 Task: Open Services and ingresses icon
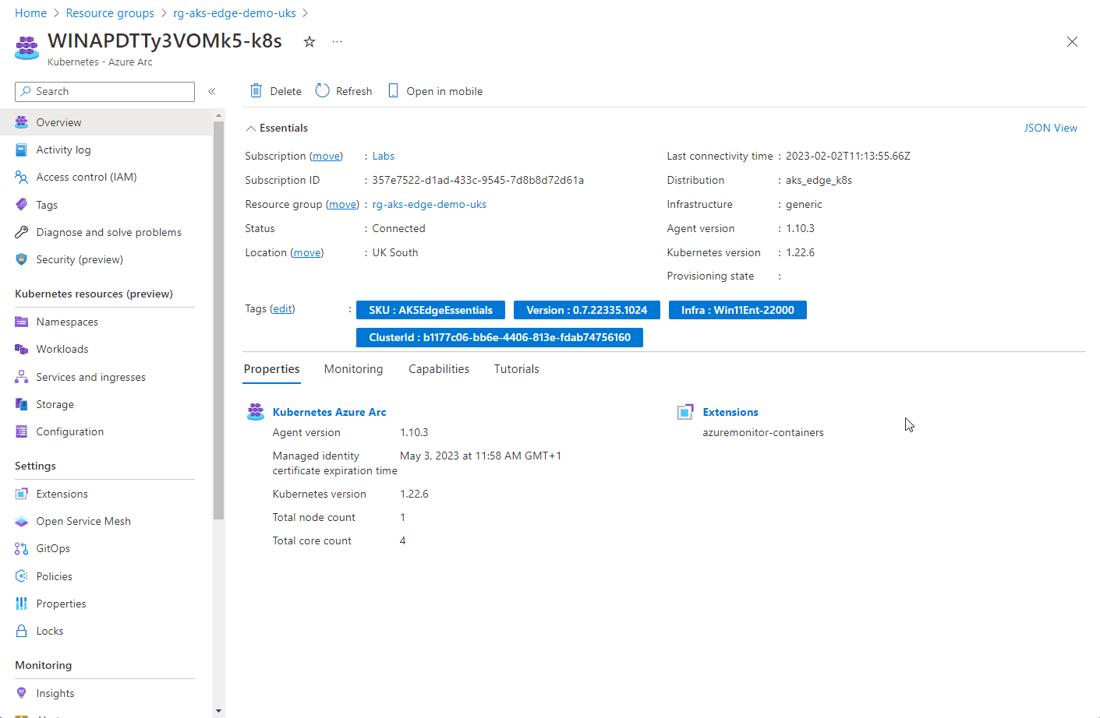pyautogui.click(x=22, y=377)
